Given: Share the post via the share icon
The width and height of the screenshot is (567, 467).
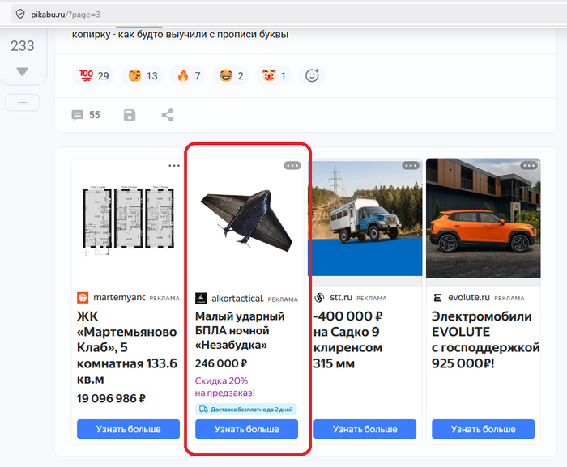Looking at the screenshot, I should point(167,115).
